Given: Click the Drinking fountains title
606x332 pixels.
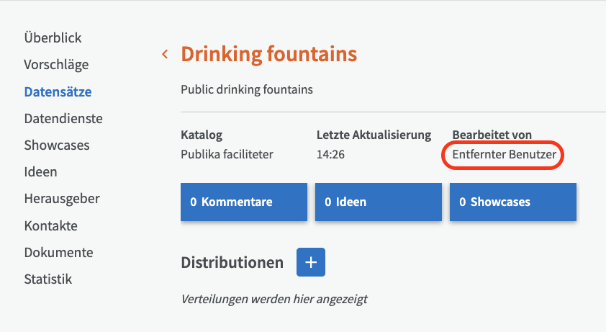Looking at the screenshot, I should [268, 54].
